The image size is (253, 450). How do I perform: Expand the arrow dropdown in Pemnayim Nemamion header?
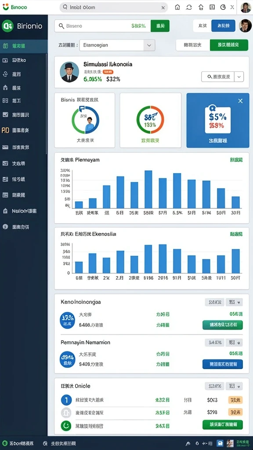(234, 342)
